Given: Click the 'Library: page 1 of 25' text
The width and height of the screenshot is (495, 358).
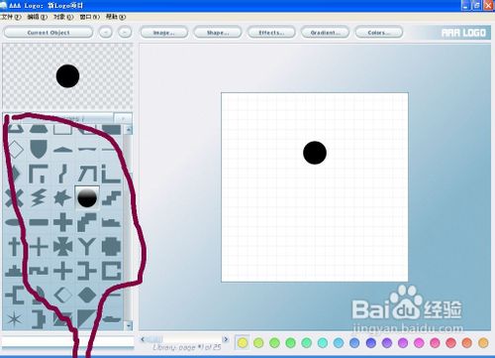Looking at the screenshot, I should click(187, 347).
